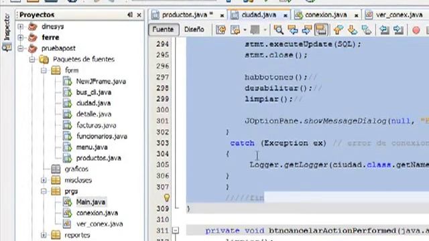Click the navigate Back icon in the editor toolbar

pyautogui.click(x=235, y=29)
